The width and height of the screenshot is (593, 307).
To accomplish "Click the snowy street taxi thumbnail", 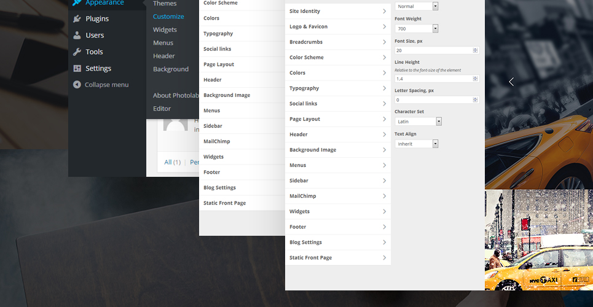I will click(539, 240).
